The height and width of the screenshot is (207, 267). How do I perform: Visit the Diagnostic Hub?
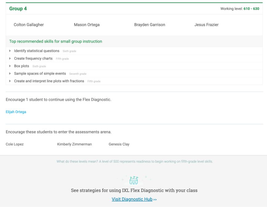pos(132,199)
